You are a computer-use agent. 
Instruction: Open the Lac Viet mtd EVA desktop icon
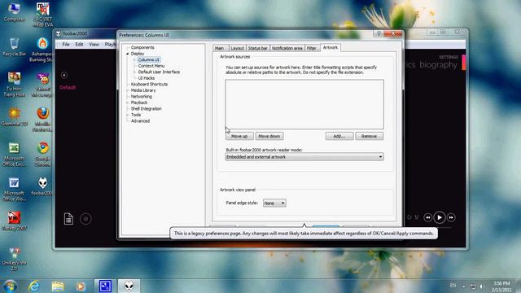(42, 15)
